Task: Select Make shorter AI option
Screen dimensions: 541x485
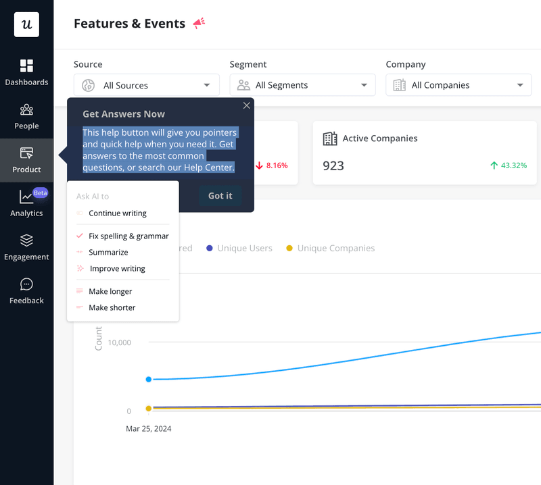Action: tap(112, 307)
